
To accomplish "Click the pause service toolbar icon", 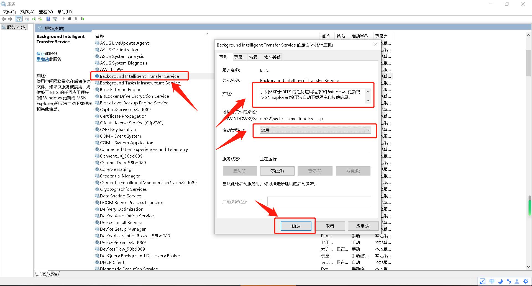I will (x=76, y=19).
